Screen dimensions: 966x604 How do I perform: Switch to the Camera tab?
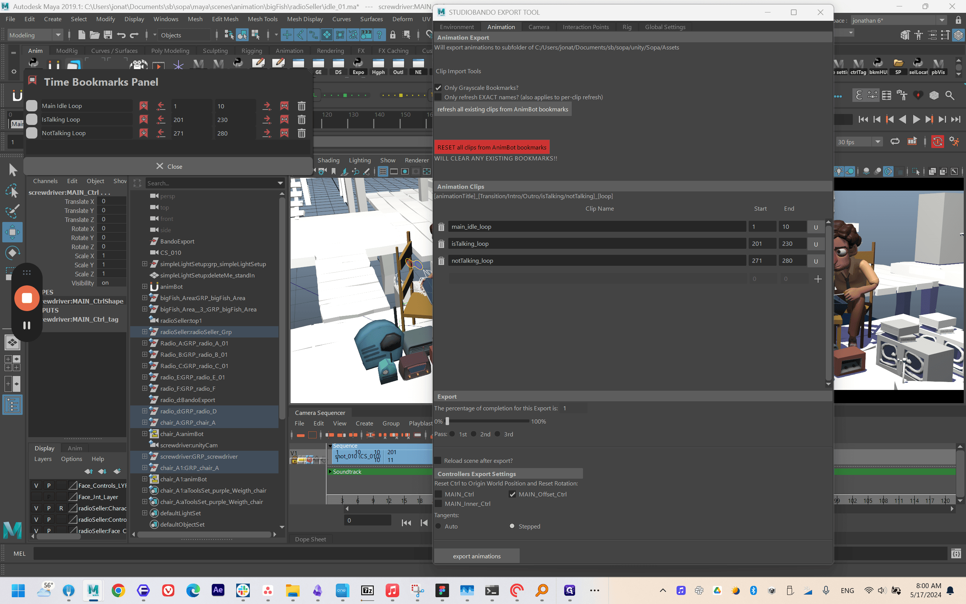pos(538,27)
